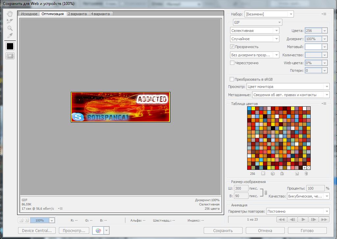Open the Параметры повторов dropdown
The height and width of the screenshot is (239, 337).
298,211
